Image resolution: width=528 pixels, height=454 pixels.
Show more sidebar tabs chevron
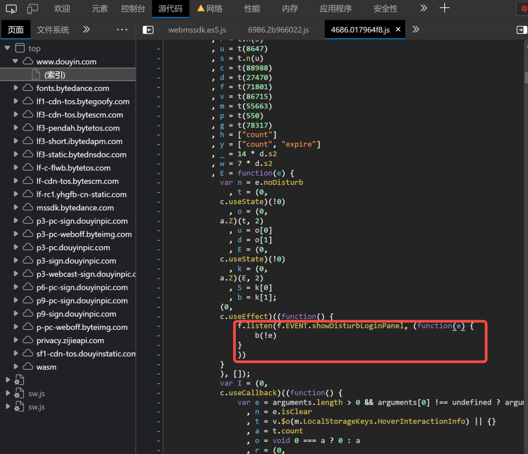87,29
